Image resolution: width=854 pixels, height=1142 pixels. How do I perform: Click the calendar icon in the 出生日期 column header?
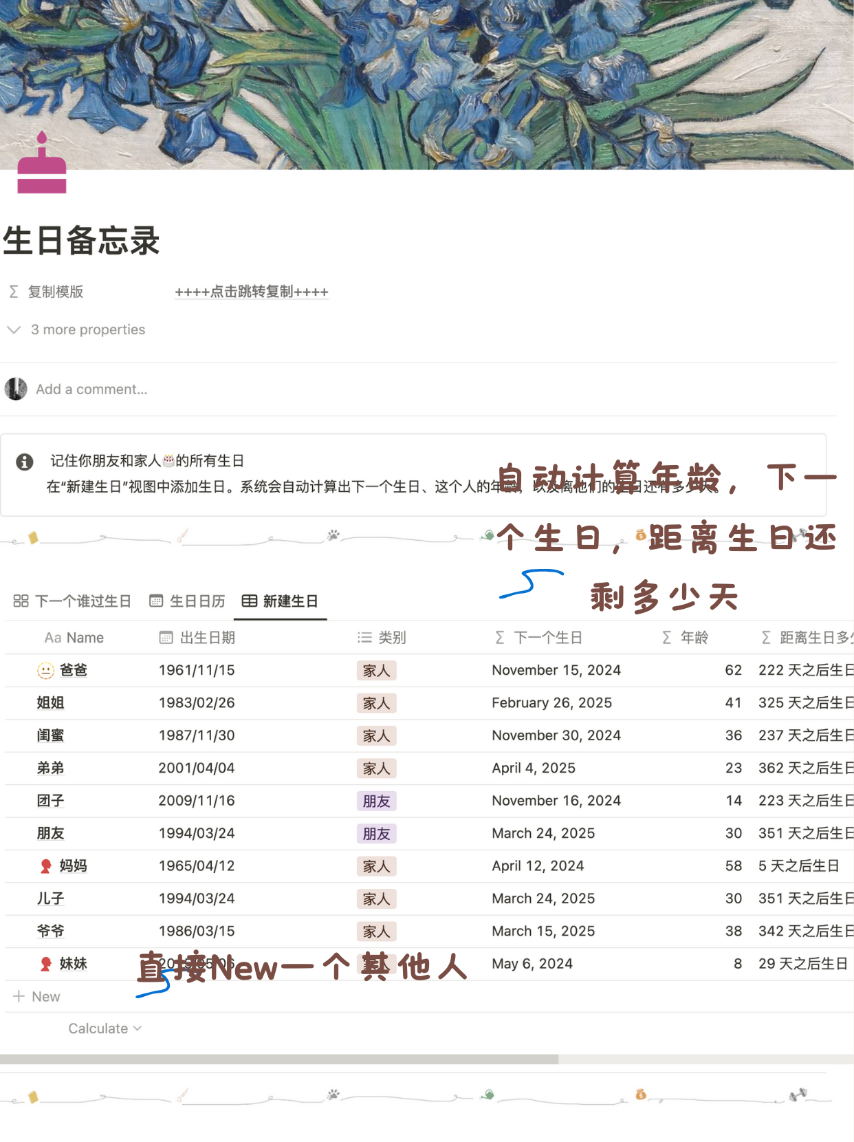click(166, 638)
